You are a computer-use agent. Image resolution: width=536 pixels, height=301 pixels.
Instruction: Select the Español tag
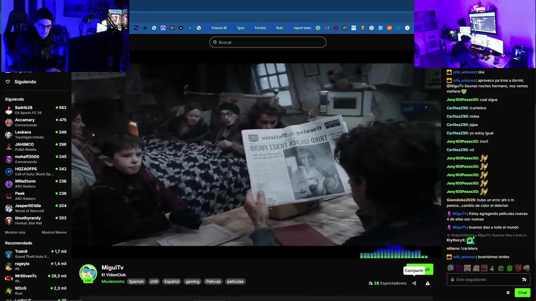pyautogui.click(x=172, y=281)
